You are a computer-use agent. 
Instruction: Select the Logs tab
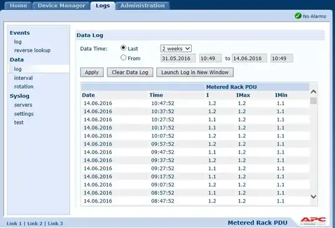pyautogui.click(x=103, y=6)
